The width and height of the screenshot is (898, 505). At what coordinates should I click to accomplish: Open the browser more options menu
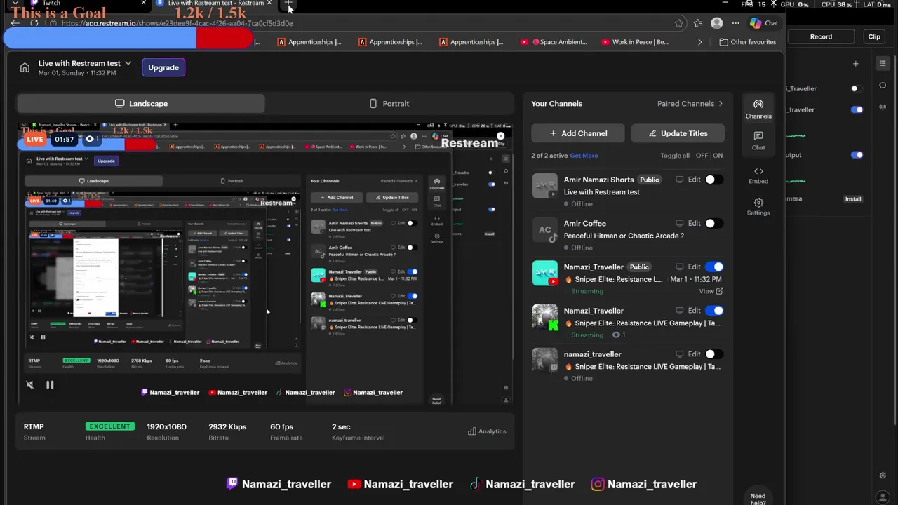[735, 23]
